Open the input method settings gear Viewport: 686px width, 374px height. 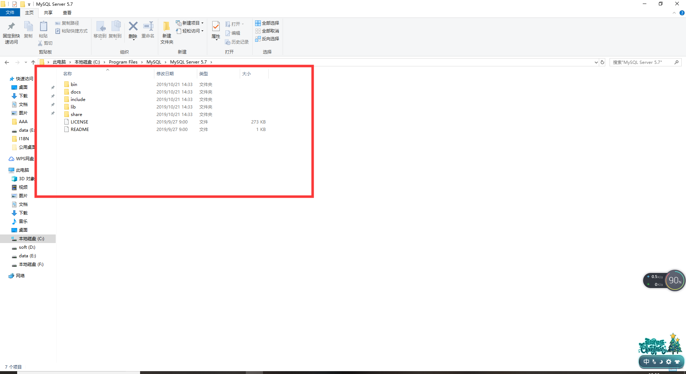(x=669, y=362)
